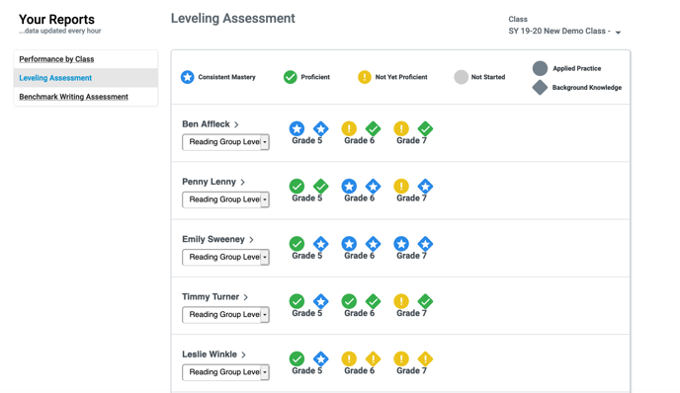This screenshot has height=393, width=680.
Task: Click Timmy Turner's Grade 6 green diamond checkmark icon
Action: click(x=373, y=301)
